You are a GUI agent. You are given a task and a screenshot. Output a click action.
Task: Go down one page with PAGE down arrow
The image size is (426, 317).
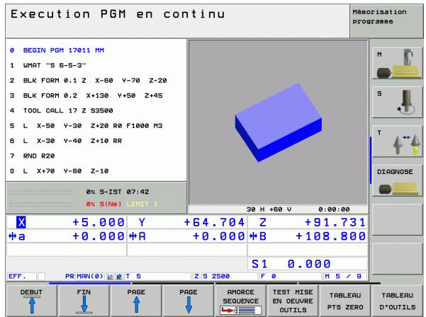pyautogui.click(x=189, y=301)
